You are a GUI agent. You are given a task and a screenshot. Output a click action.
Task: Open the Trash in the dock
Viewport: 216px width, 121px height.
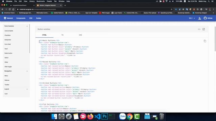point(162,117)
